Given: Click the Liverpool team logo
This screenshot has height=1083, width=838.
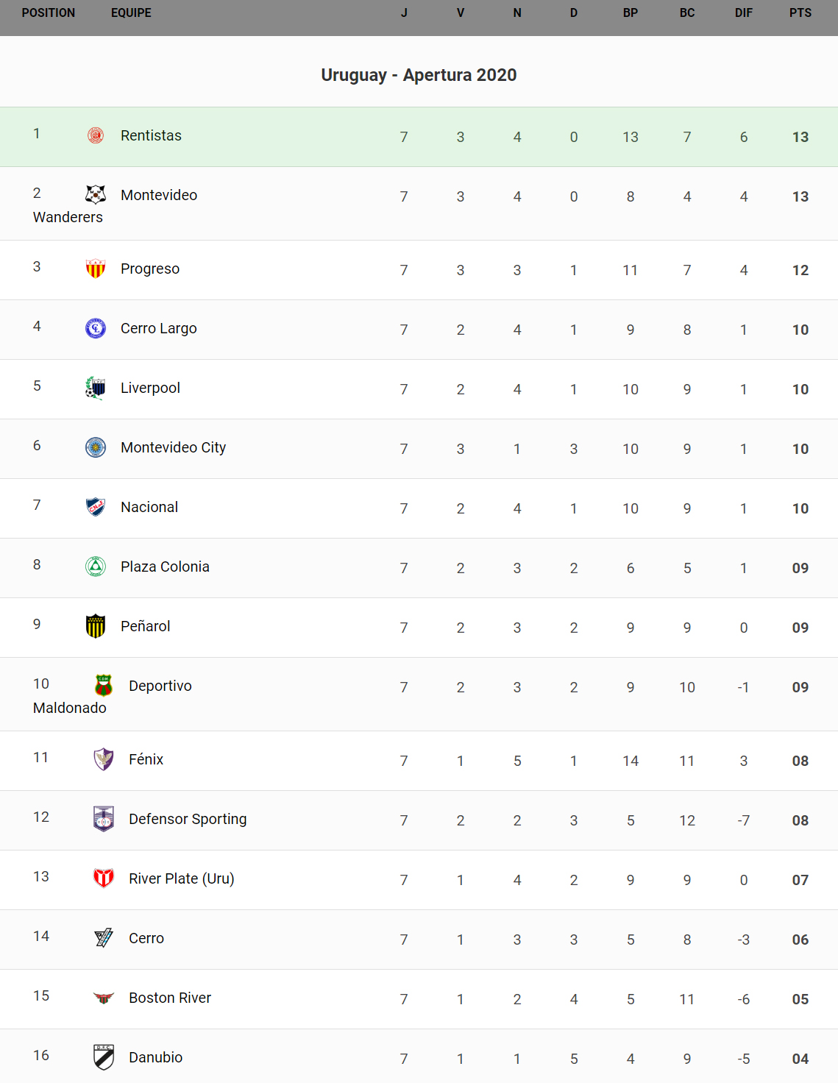Looking at the screenshot, I should (96, 388).
